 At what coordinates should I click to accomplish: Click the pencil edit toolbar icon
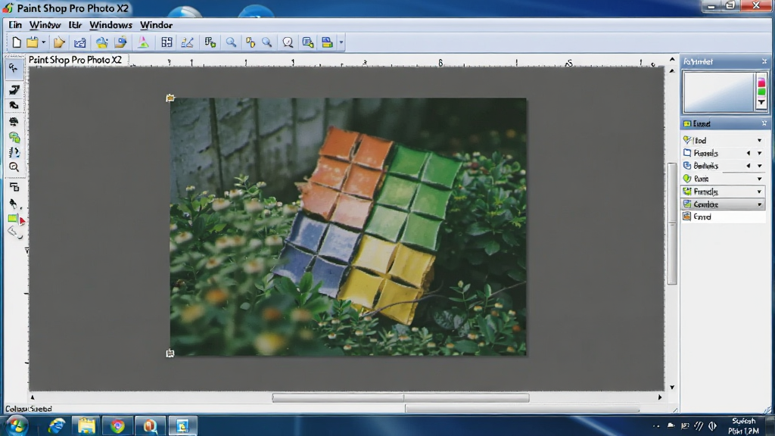(x=188, y=42)
